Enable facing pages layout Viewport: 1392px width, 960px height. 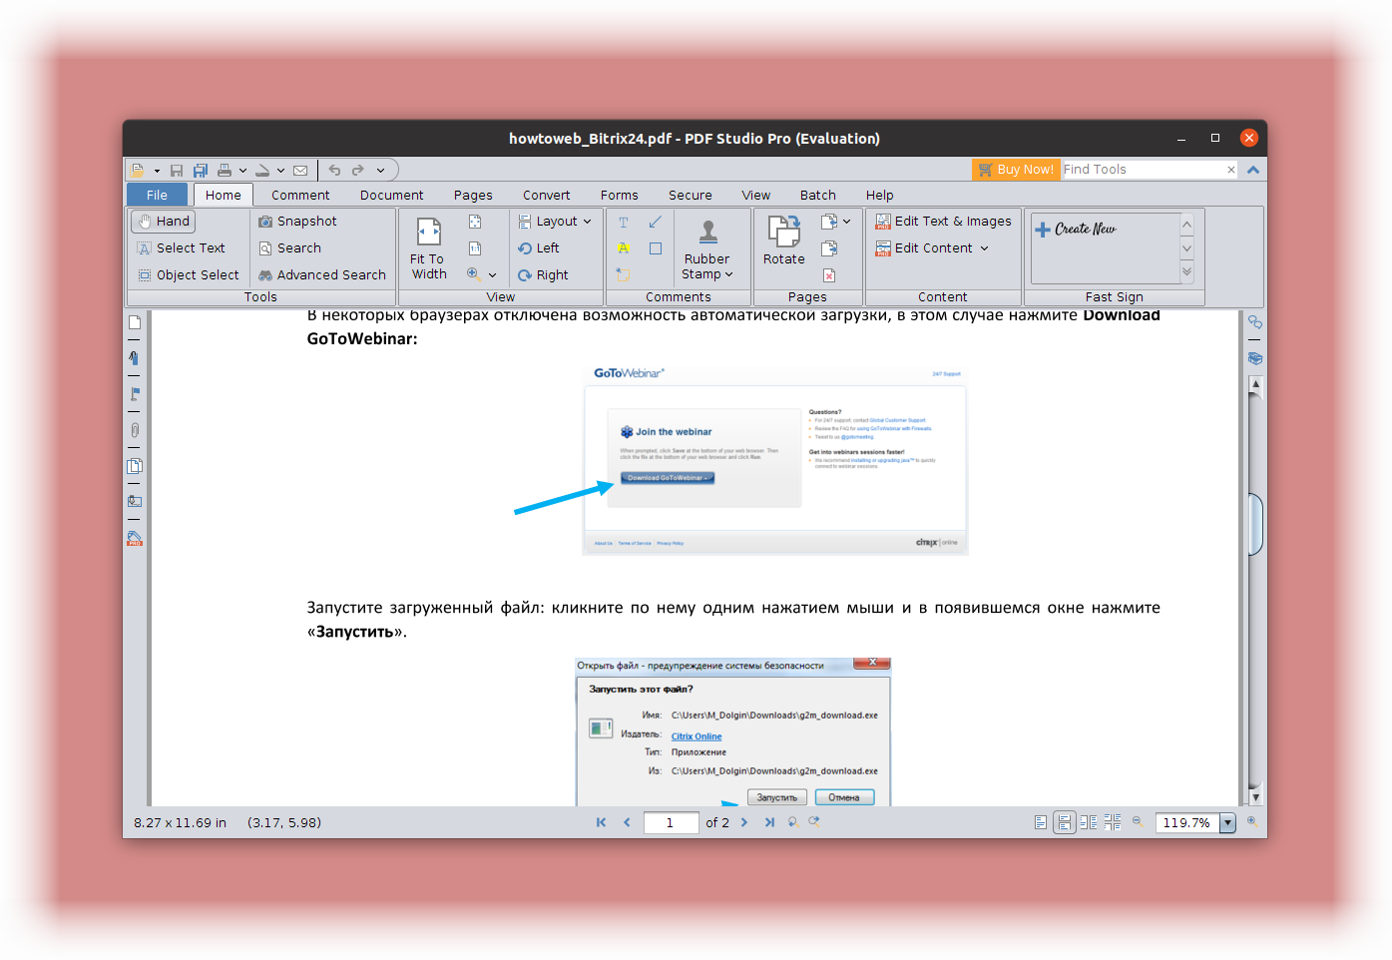click(x=1089, y=822)
